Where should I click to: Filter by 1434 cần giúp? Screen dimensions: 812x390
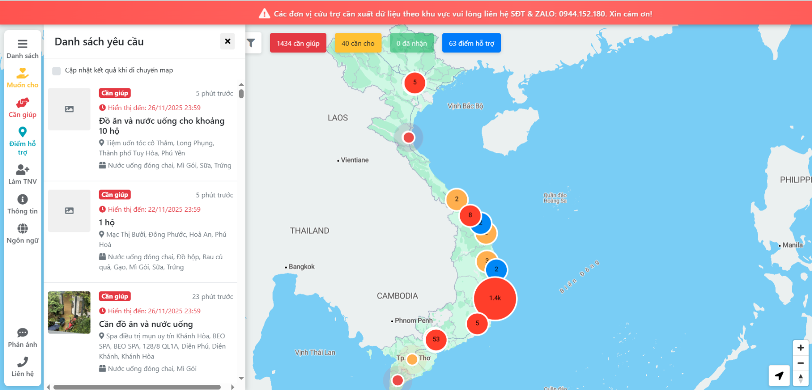298,43
